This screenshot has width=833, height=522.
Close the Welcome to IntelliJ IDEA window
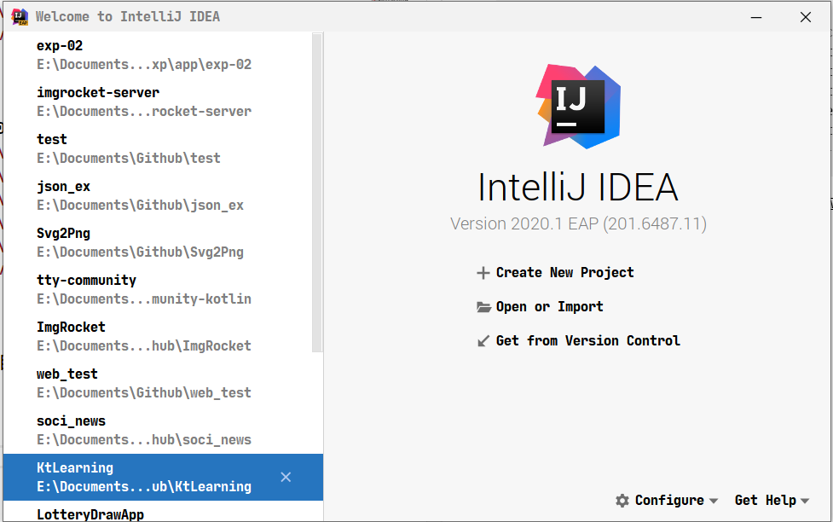click(805, 16)
